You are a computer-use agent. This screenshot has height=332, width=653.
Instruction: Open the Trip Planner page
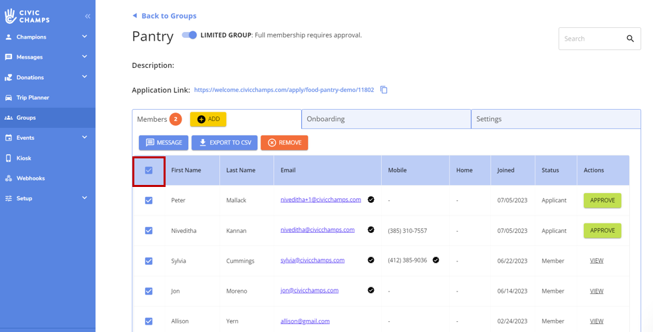[33, 98]
